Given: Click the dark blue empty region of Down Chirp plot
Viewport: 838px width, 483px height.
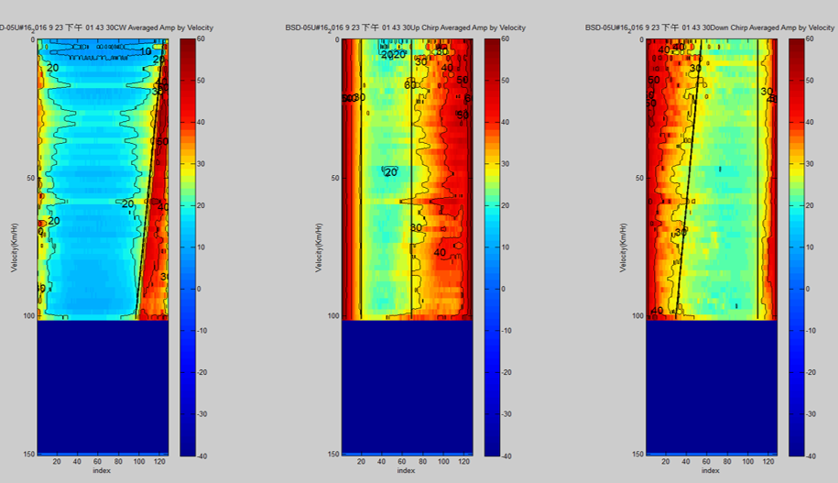Looking at the screenshot, I should coord(710,385).
